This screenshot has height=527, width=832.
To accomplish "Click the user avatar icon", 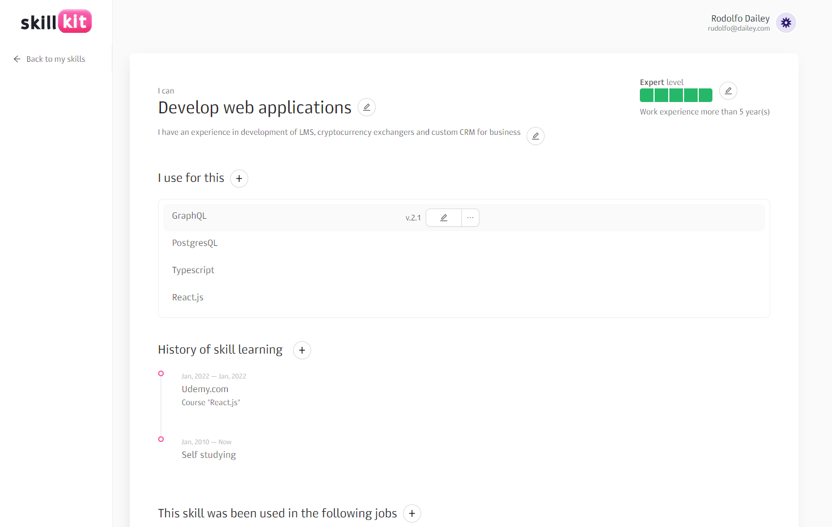I will (786, 23).
